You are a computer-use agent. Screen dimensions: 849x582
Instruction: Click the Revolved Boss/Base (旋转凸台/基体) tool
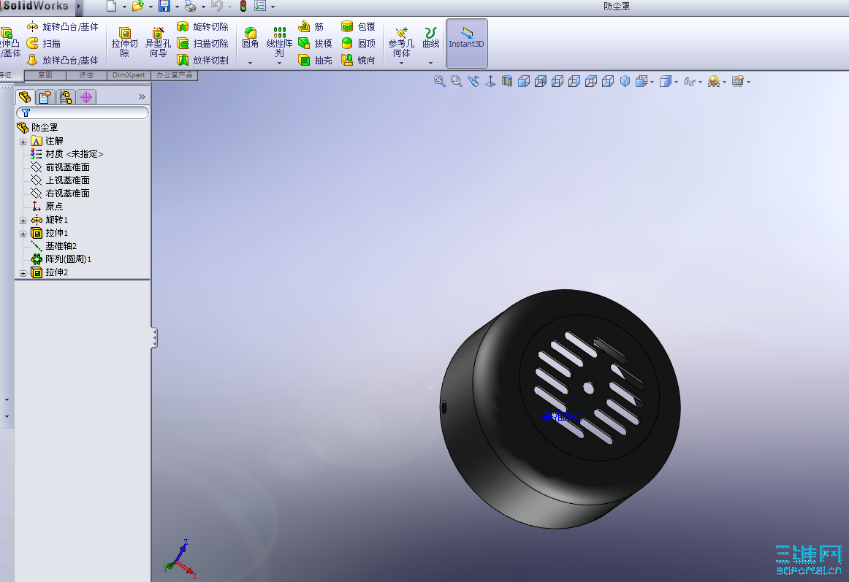pyautogui.click(x=63, y=26)
